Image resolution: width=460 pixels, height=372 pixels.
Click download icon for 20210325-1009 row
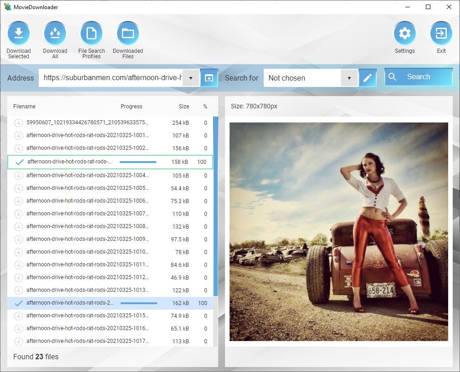point(19,240)
